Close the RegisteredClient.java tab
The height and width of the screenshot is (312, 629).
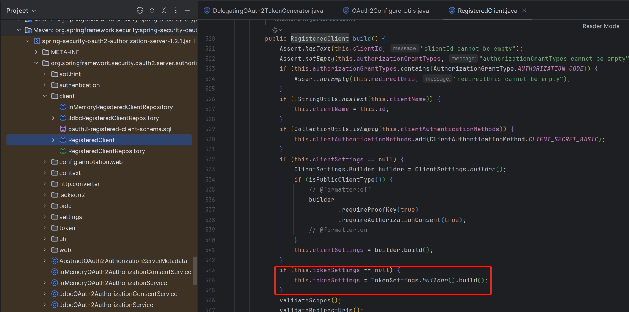pos(524,10)
